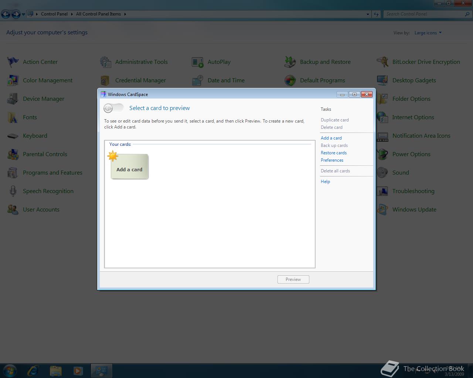Open the CardSpace Help link

[x=325, y=182]
